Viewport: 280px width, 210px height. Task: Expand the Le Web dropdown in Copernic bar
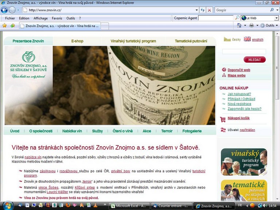[x=276, y=18]
